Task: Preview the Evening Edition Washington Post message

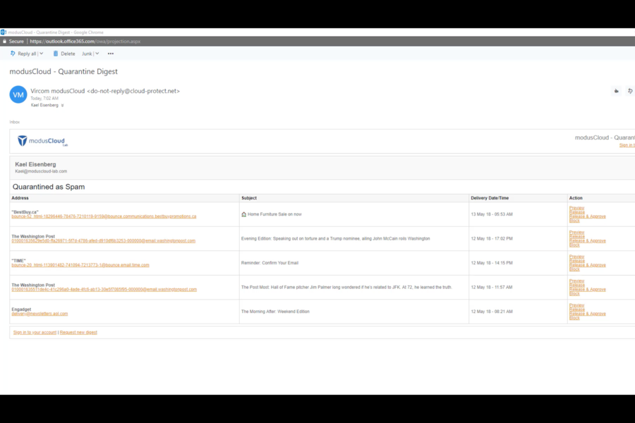Action: tap(576, 233)
